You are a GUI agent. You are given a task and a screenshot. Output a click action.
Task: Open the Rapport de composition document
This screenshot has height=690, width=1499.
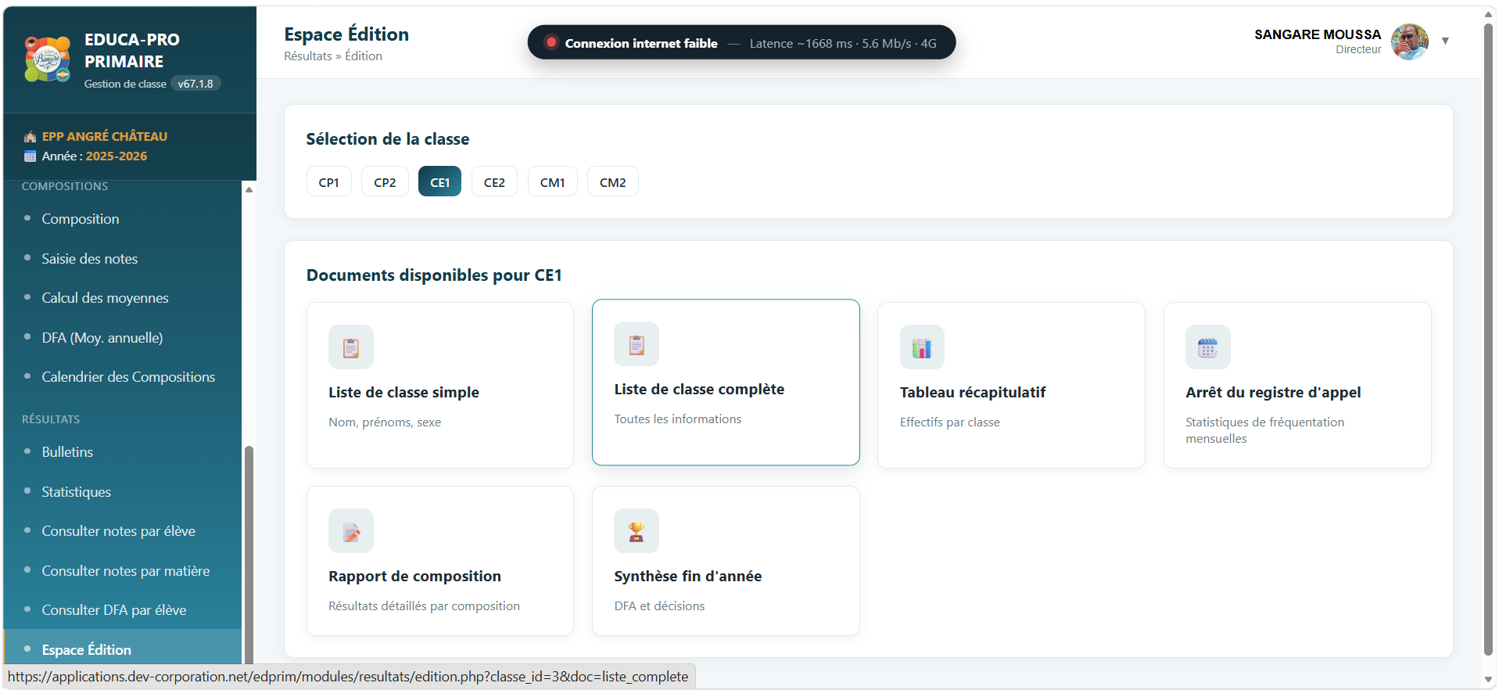pos(440,561)
